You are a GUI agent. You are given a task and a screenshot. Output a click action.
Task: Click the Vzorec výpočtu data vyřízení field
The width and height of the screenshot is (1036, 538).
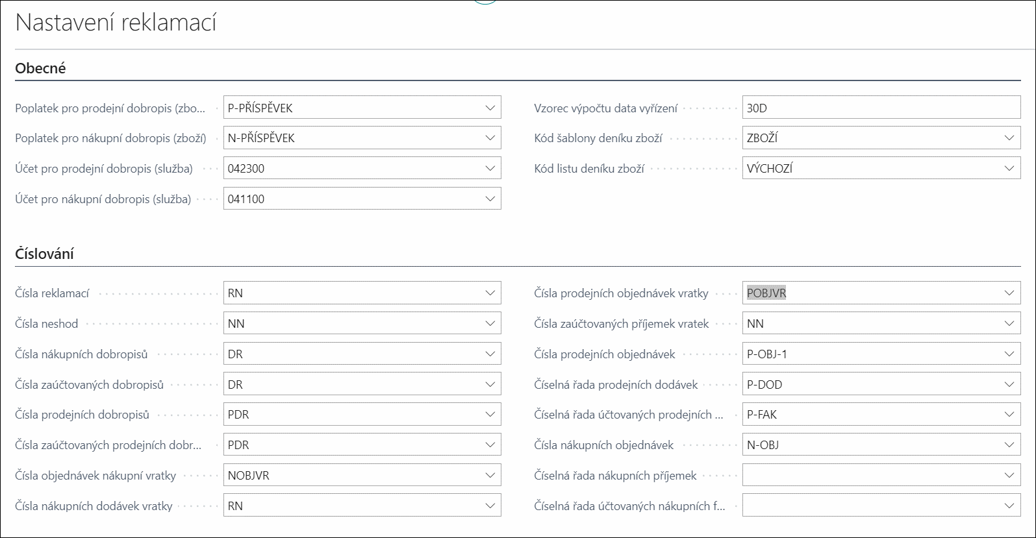coord(881,108)
